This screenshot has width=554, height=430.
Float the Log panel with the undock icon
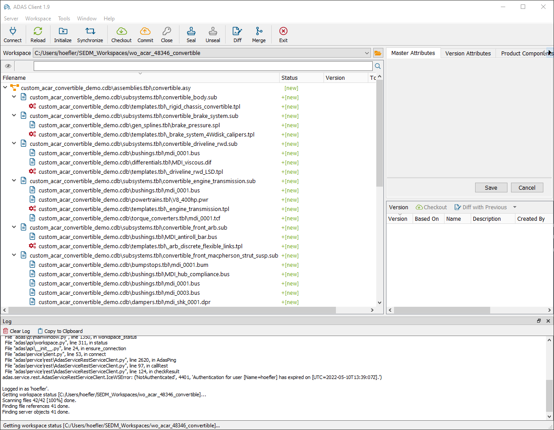pos(539,321)
